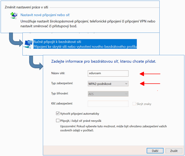Uncheck Vytvořit připojení automaticky
The height and width of the screenshot is (156, 185).
click(x=58, y=114)
